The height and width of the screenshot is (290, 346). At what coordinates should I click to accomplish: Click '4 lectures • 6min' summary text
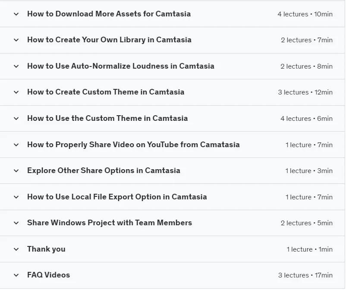pos(306,119)
